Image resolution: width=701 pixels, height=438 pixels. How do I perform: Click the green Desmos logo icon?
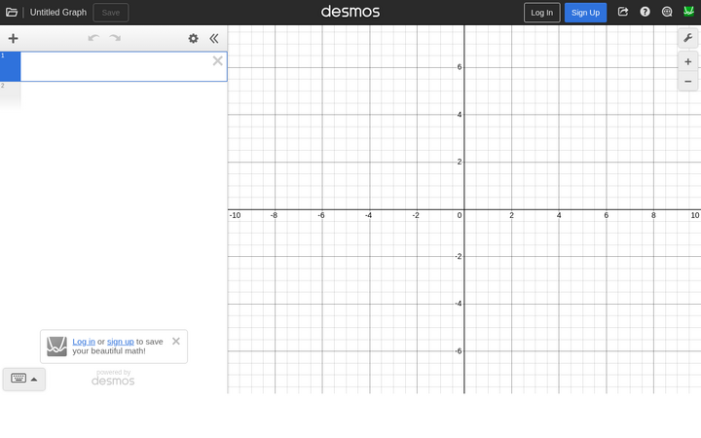(688, 12)
